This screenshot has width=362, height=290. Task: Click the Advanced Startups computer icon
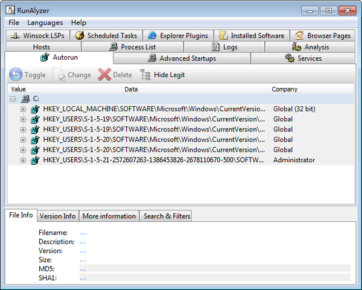[x=152, y=58]
